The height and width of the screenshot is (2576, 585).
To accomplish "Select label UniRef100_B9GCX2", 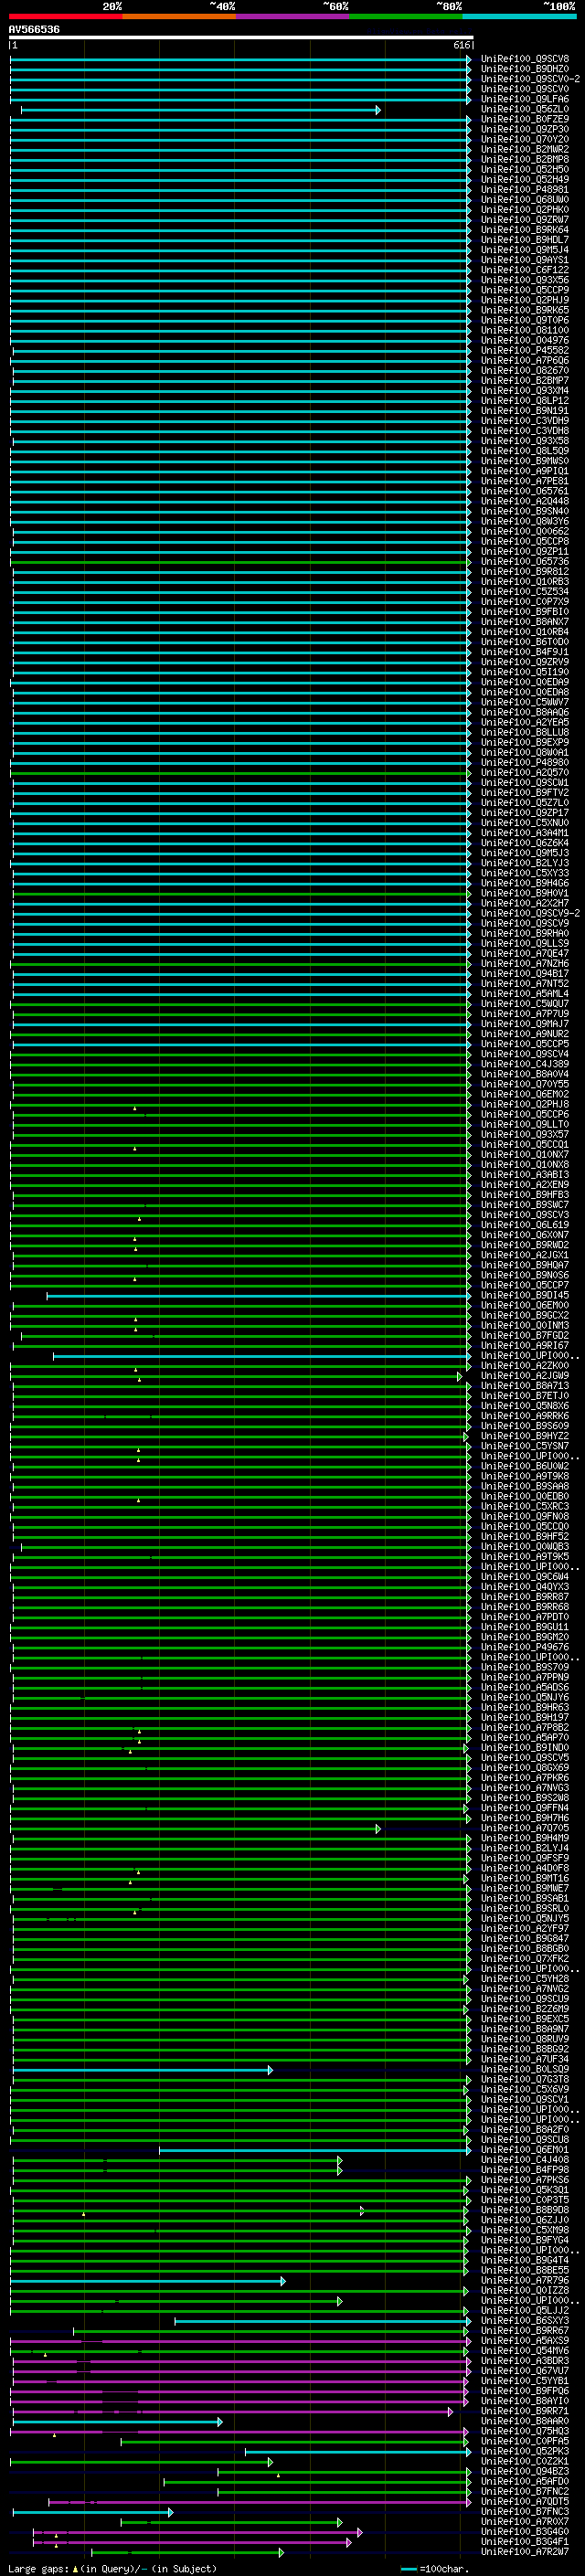I will pyautogui.click(x=525, y=1315).
